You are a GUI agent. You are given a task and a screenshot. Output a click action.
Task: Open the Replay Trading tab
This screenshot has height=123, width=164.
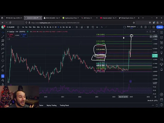pos(52,105)
